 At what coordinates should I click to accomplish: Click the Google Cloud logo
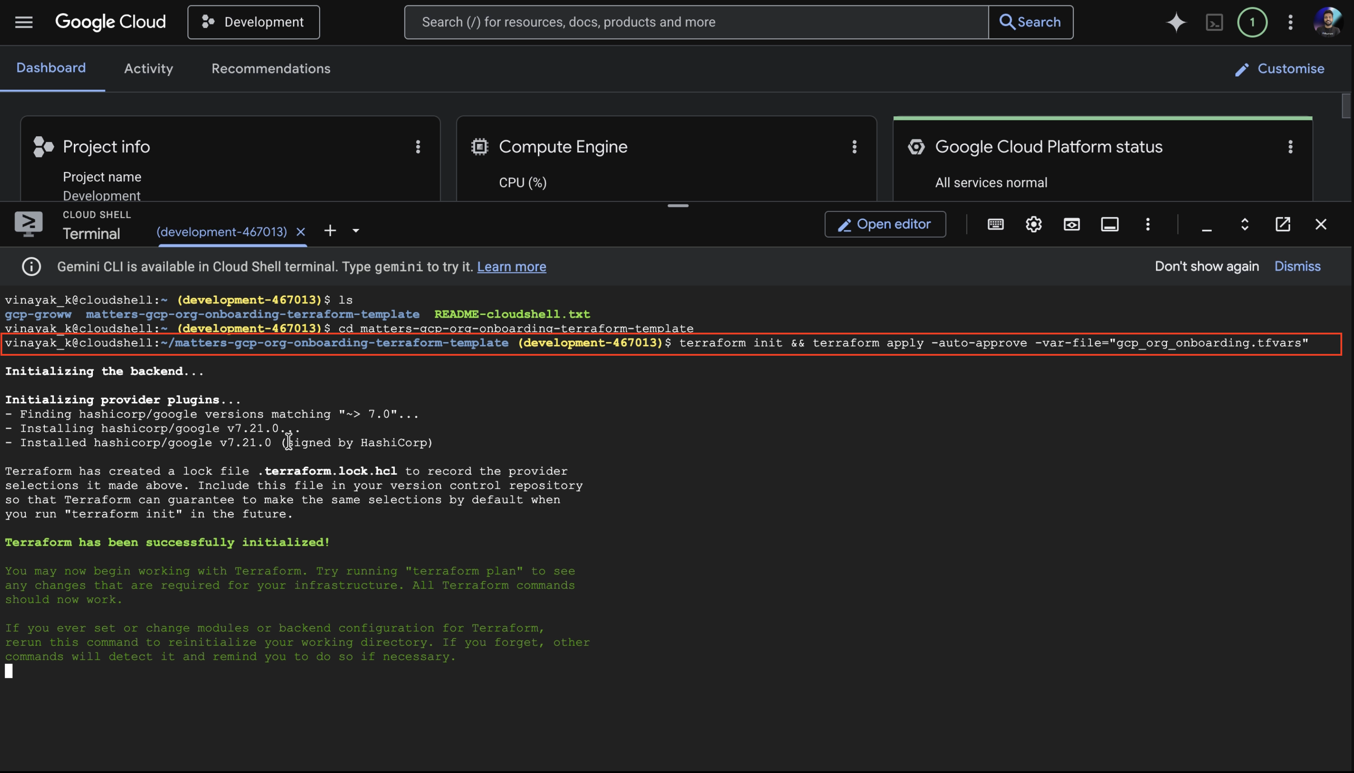[x=110, y=22]
